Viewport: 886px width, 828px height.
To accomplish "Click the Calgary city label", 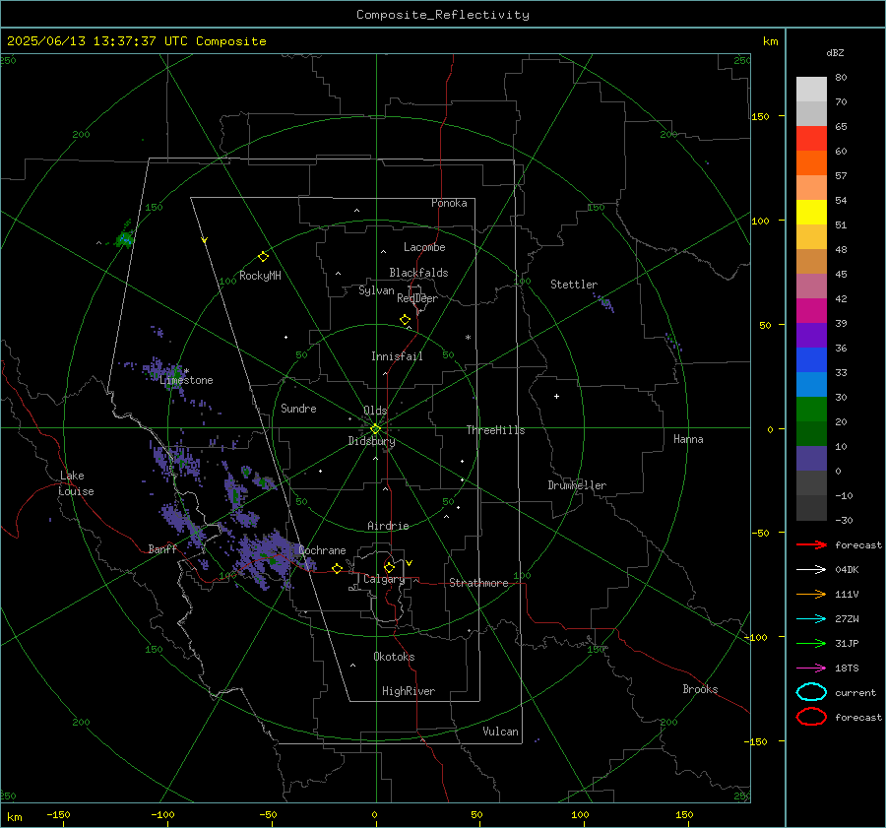I will pyautogui.click(x=384, y=579).
